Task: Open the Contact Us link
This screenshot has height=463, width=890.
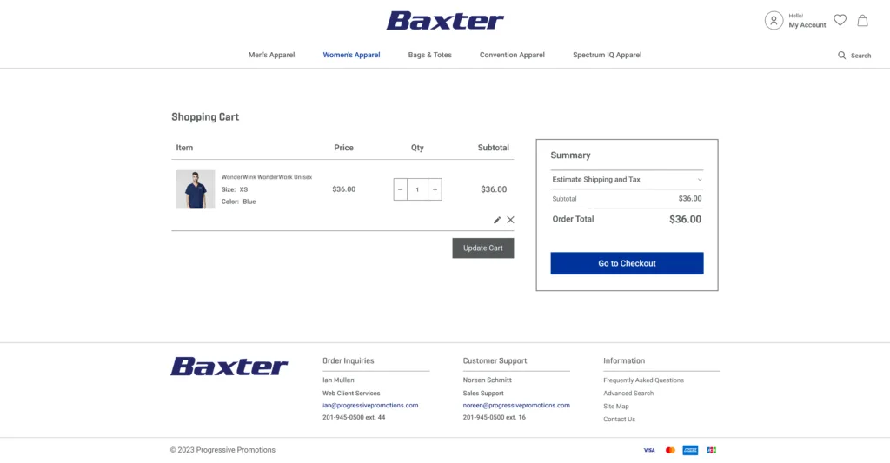Action: pos(619,420)
